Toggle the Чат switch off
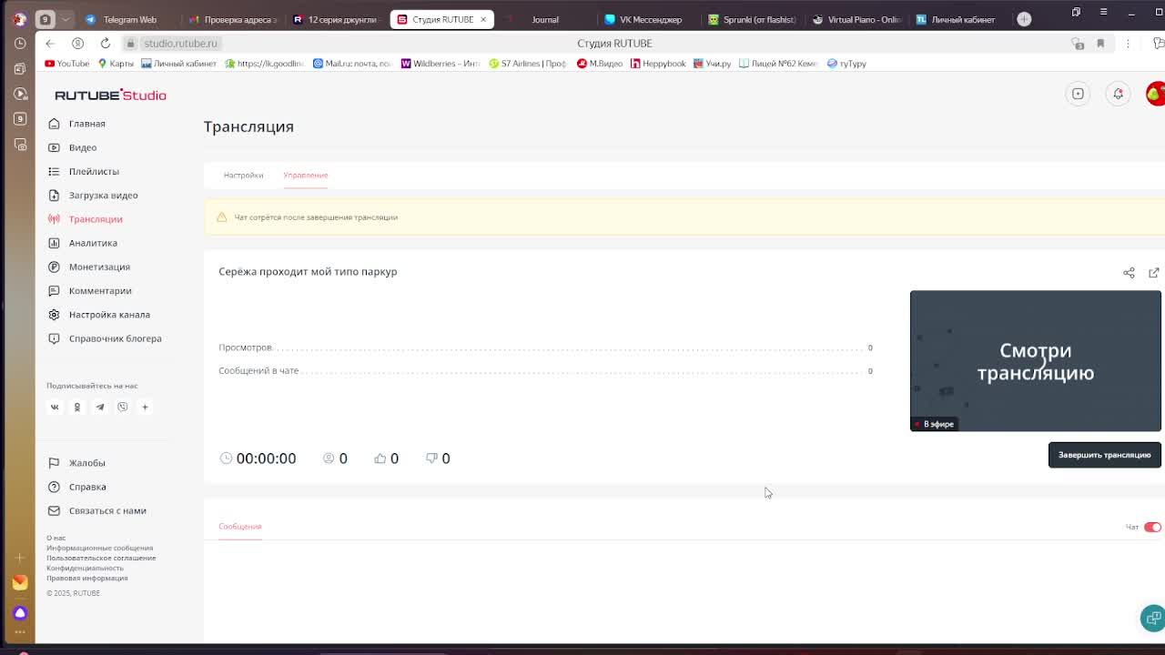Image resolution: width=1165 pixels, height=655 pixels. 1152,527
